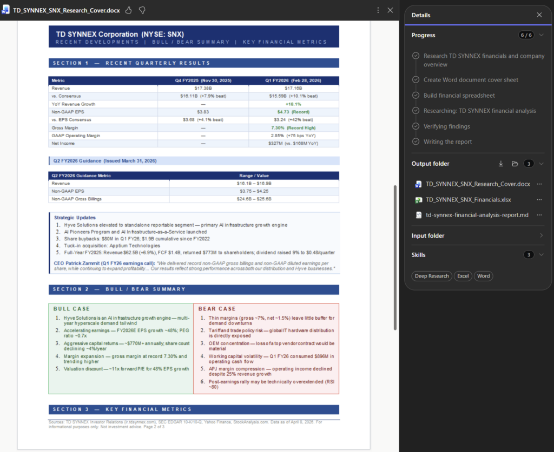Image resolution: width=554 pixels, height=452 pixels.
Task: Collapse the Progress section
Action: tap(541, 35)
